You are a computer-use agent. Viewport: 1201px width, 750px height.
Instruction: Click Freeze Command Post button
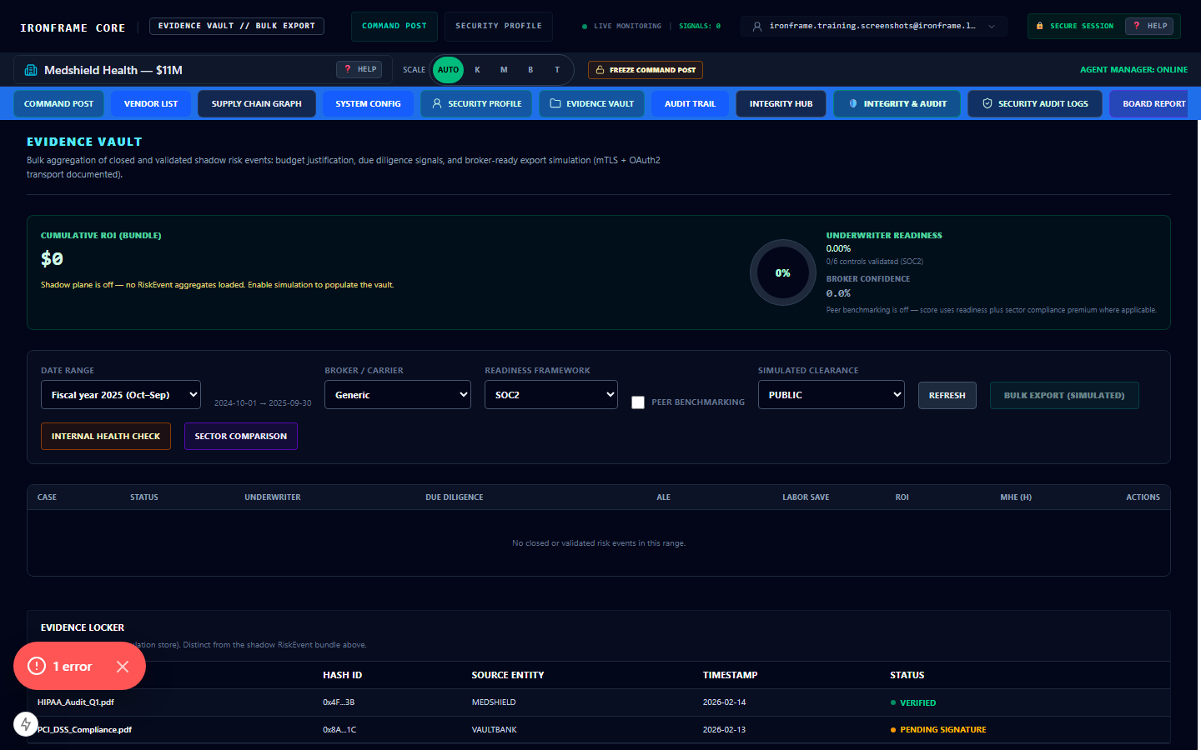[646, 70]
